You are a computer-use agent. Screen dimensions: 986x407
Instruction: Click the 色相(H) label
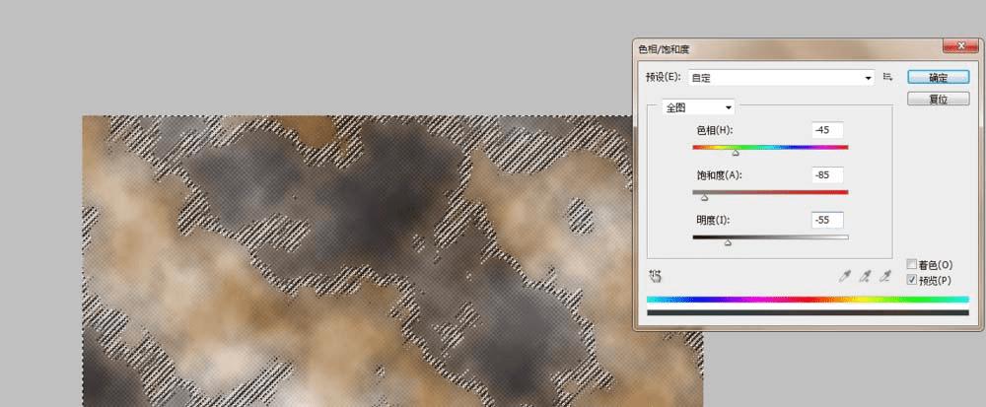pos(715,130)
